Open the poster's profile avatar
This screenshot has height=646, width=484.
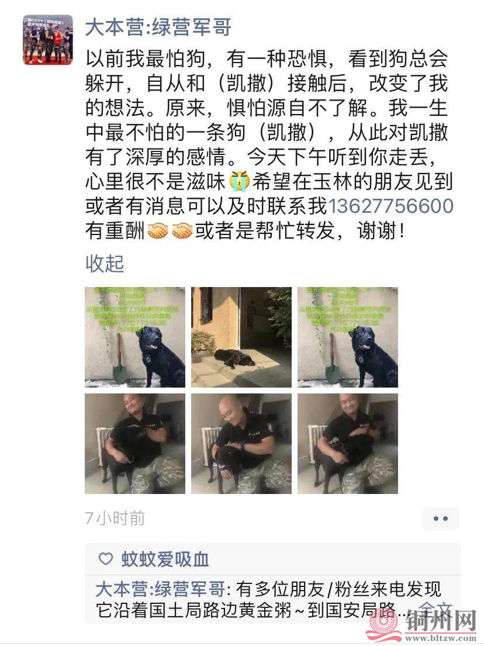(x=48, y=40)
